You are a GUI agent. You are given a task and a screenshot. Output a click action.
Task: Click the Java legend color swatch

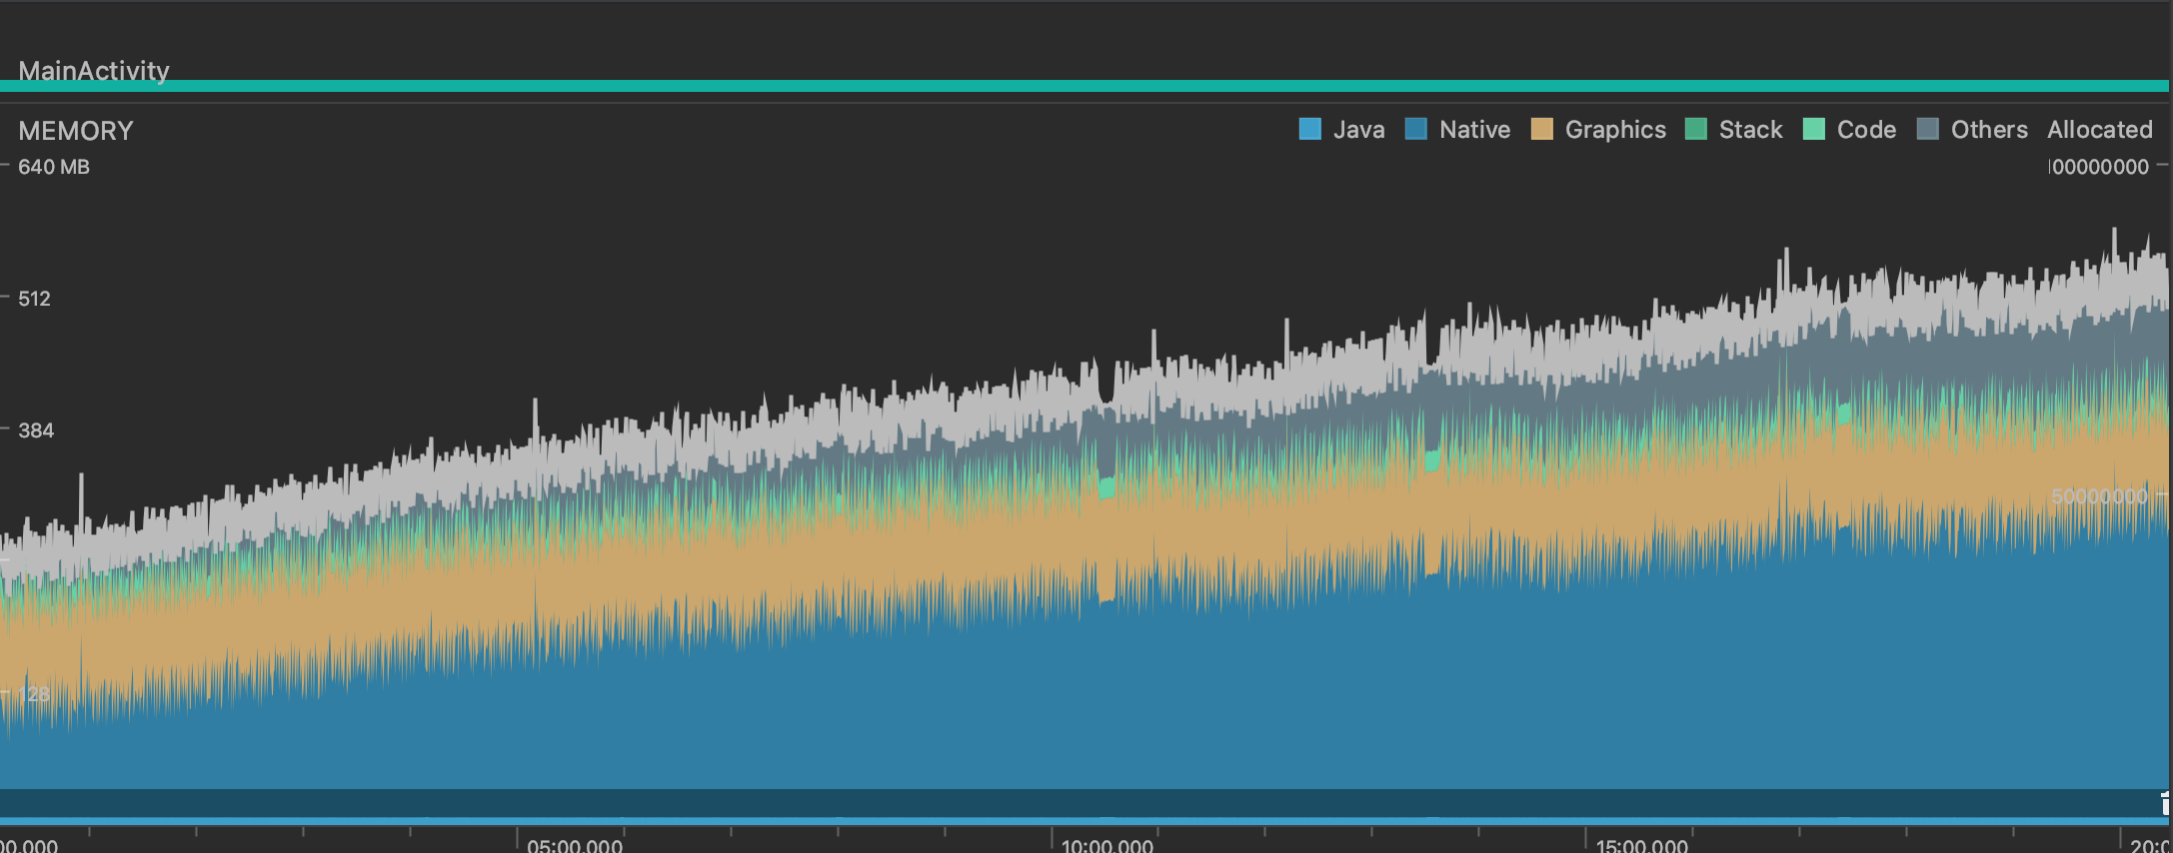click(x=1309, y=129)
